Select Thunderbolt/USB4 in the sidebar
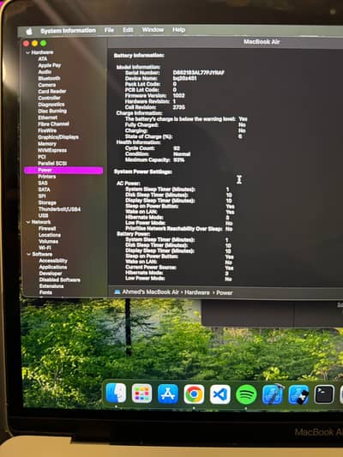Viewport: 343px width, 457px height. [60, 209]
